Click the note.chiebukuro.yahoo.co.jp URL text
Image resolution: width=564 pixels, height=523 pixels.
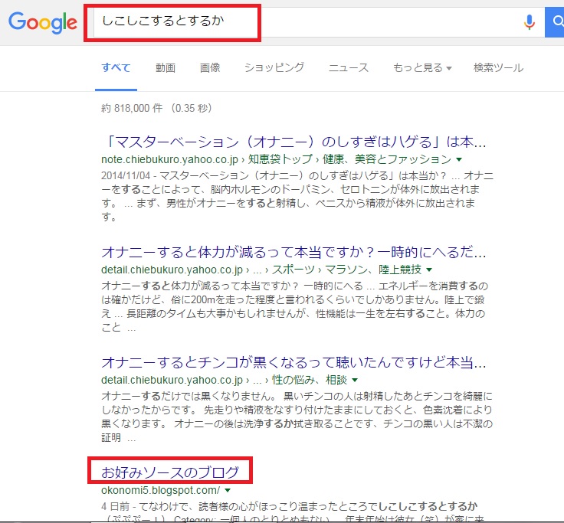tap(170, 159)
